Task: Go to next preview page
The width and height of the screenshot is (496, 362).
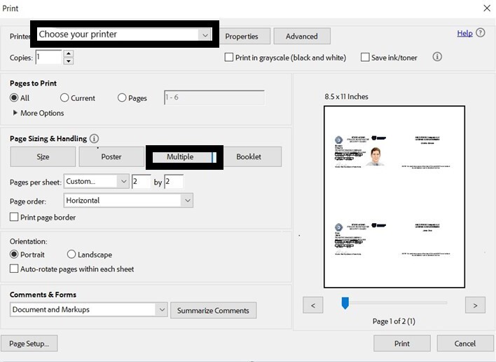Action: click(x=475, y=305)
